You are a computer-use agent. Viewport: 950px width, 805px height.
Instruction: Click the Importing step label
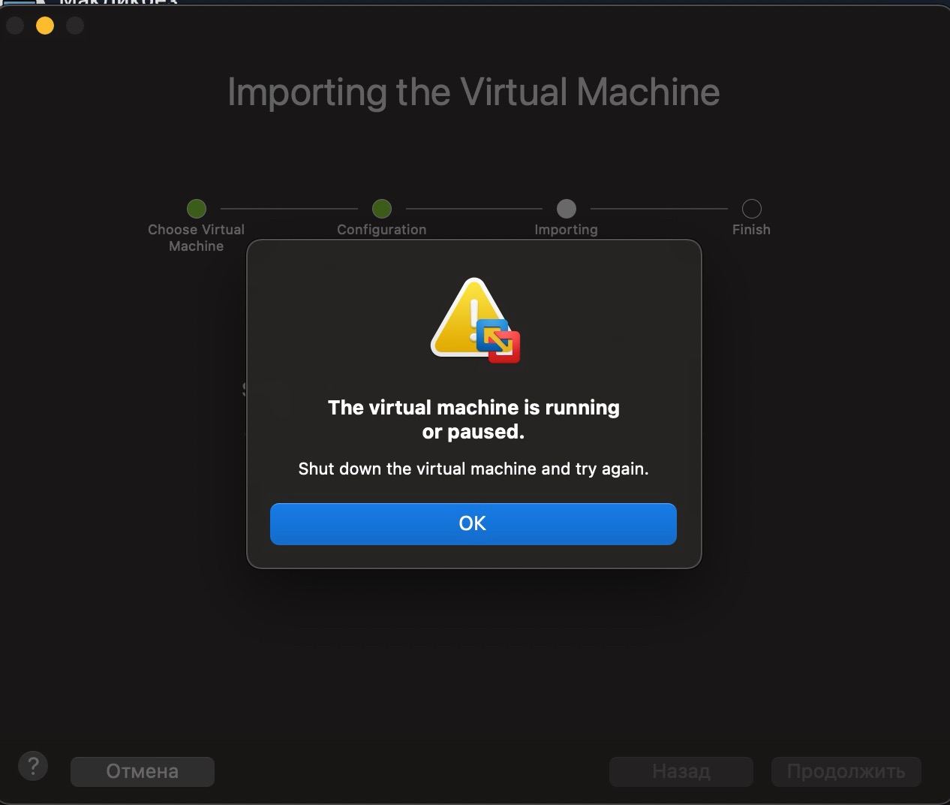point(566,230)
